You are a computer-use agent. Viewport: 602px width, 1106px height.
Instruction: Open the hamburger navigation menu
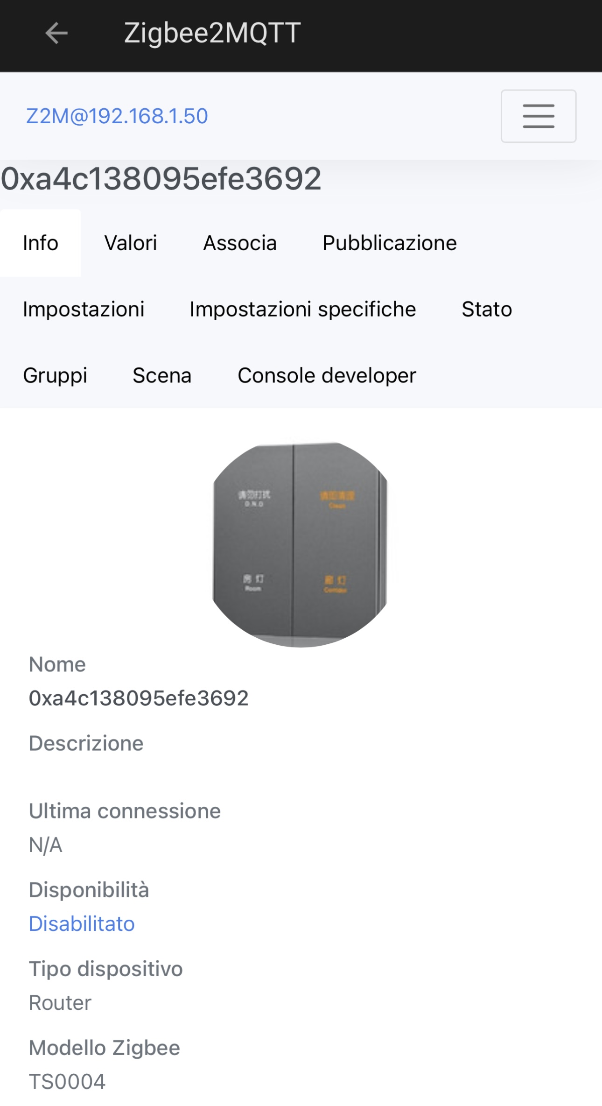(x=538, y=117)
